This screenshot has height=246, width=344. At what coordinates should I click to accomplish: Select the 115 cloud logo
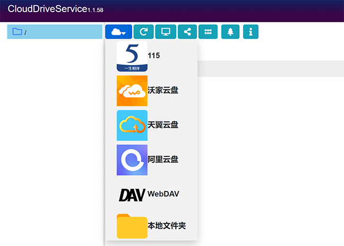(x=132, y=56)
